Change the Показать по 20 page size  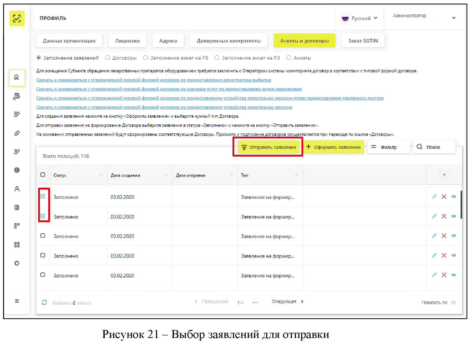453,302
